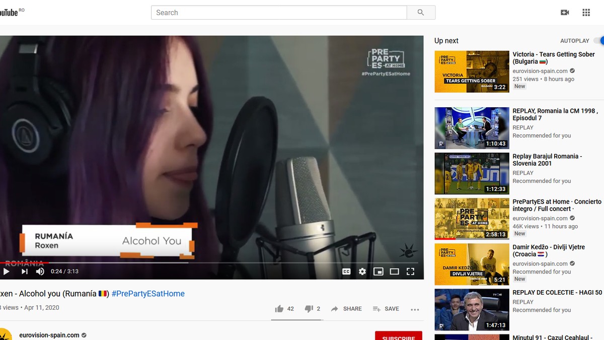
Task: Open REPLAY Romania la CM 1998 thumbnail
Action: (x=472, y=128)
